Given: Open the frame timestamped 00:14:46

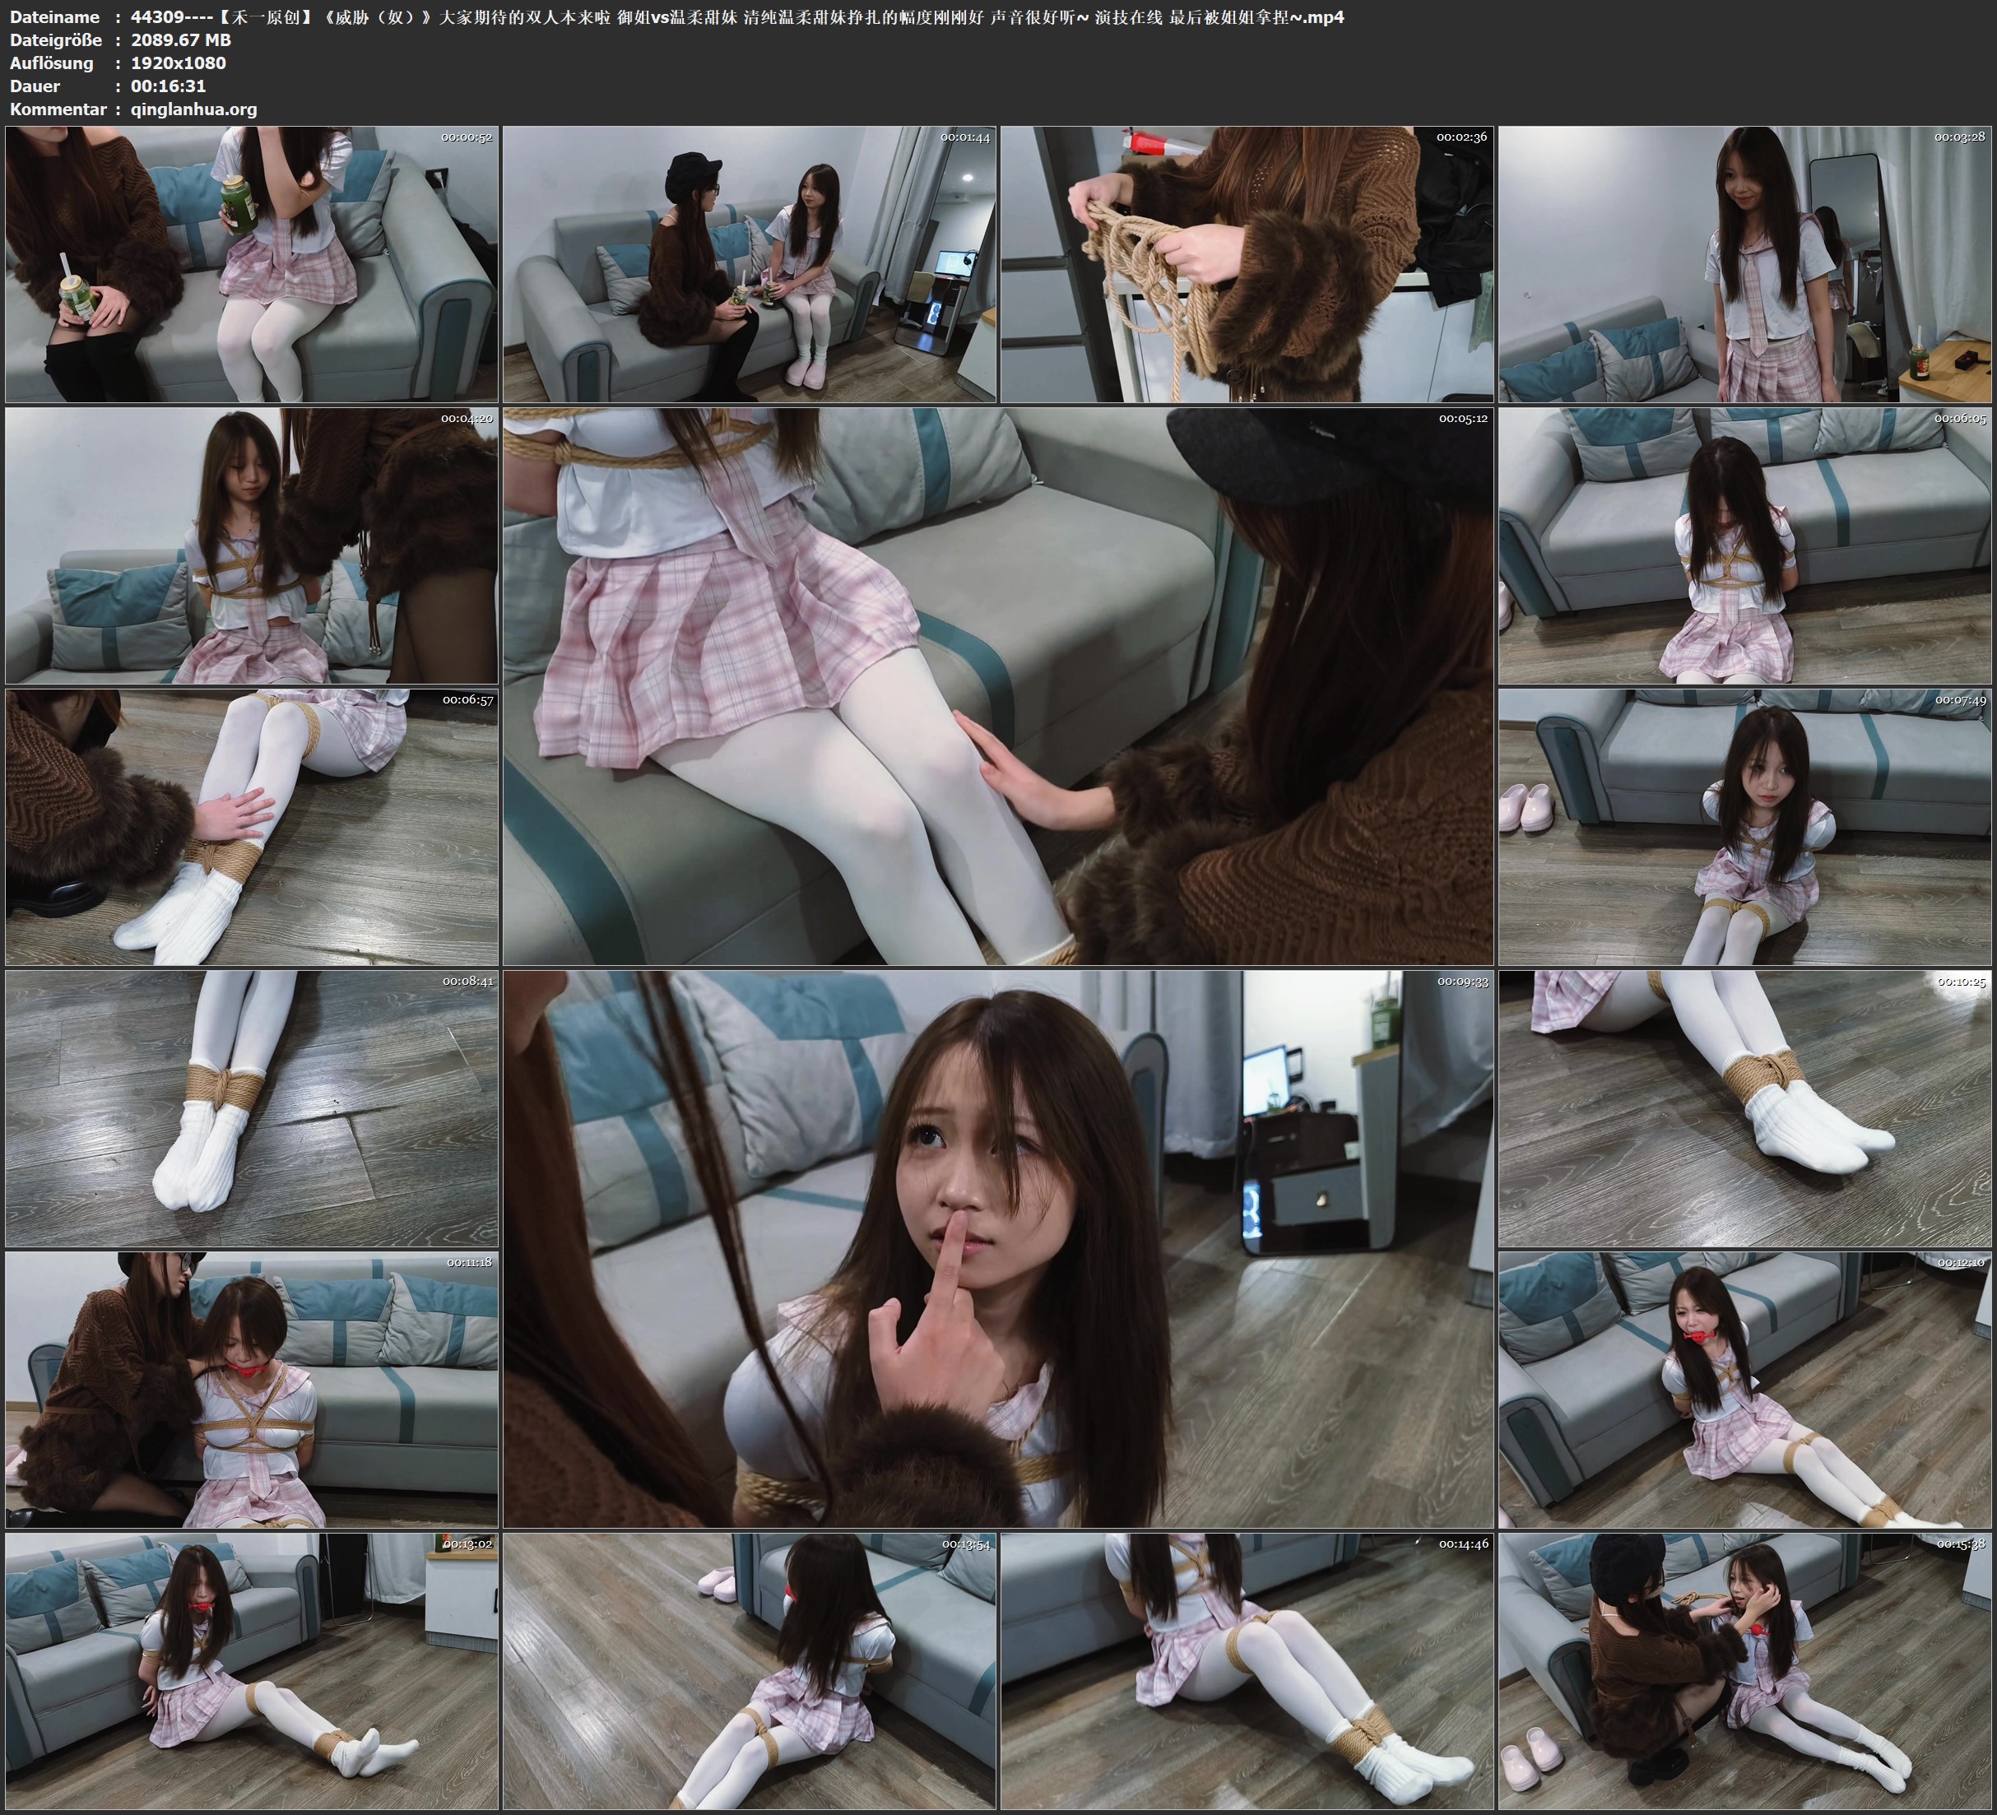Looking at the screenshot, I should coord(1246,1670).
